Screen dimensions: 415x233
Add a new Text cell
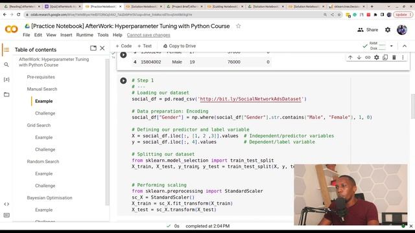click(x=145, y=46)
